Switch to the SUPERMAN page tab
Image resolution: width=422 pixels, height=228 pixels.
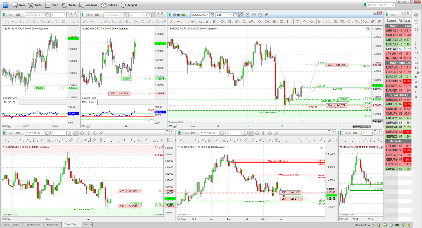[x=33, y=225]
